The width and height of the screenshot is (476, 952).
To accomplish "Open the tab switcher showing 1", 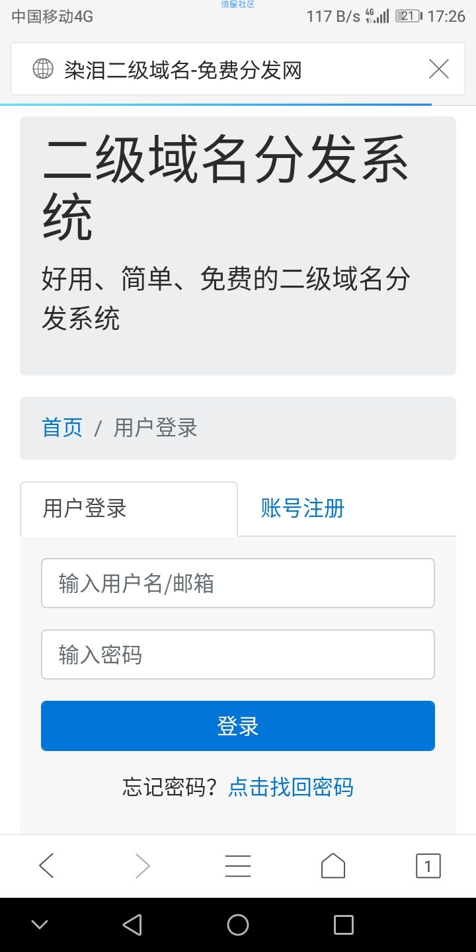I will coord(428,865).
